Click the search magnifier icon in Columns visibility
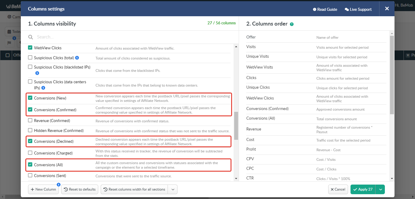 point(30,37)
